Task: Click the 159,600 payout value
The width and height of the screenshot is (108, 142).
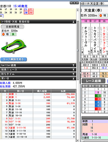Action: tap(70, 94)
